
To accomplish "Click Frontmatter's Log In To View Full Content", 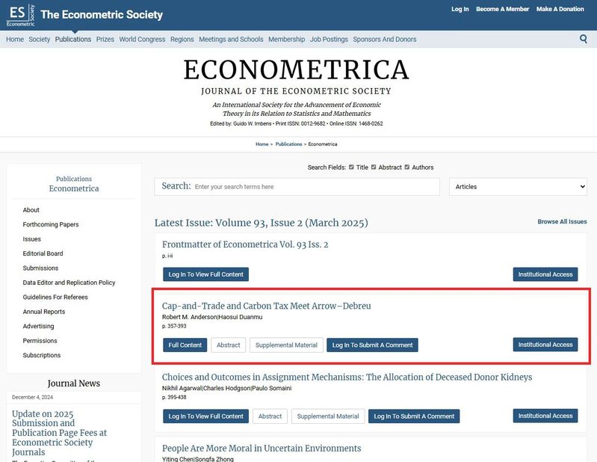I will click(x=206, y=274).
